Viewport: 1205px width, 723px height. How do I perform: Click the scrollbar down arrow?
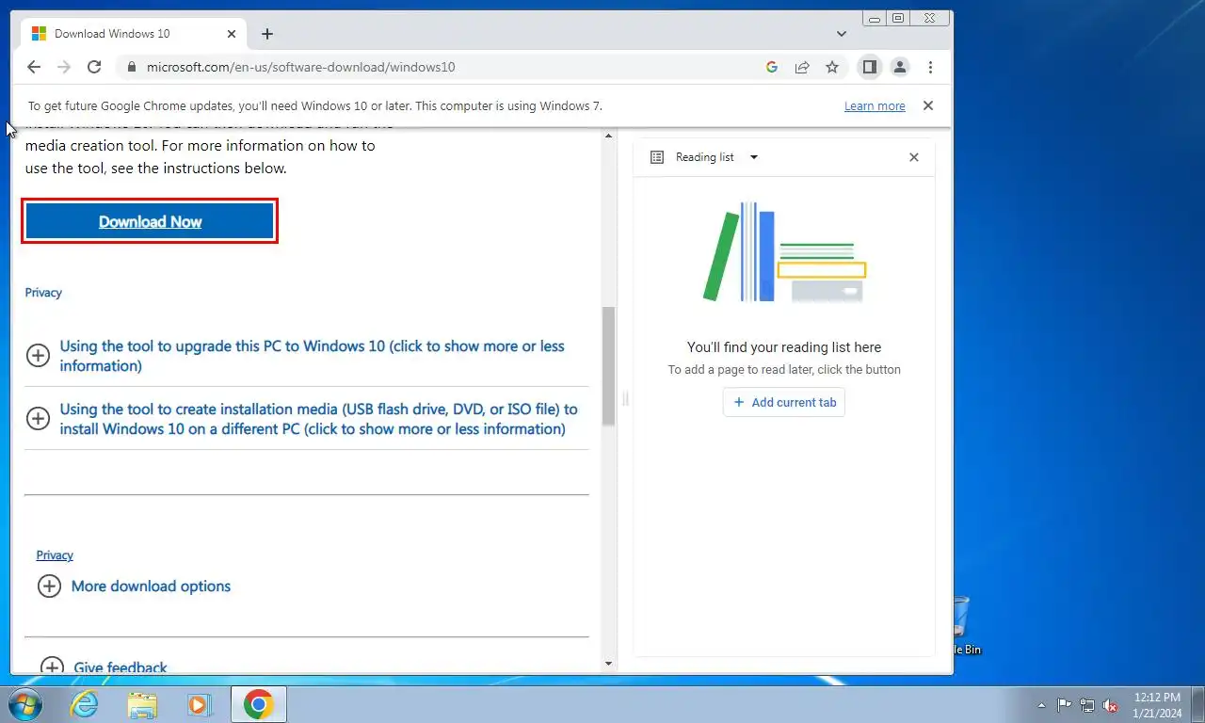(608, 664)
